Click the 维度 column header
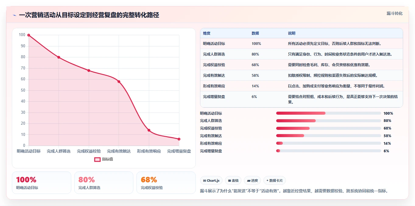415x206 pixels. coord(207,33)
